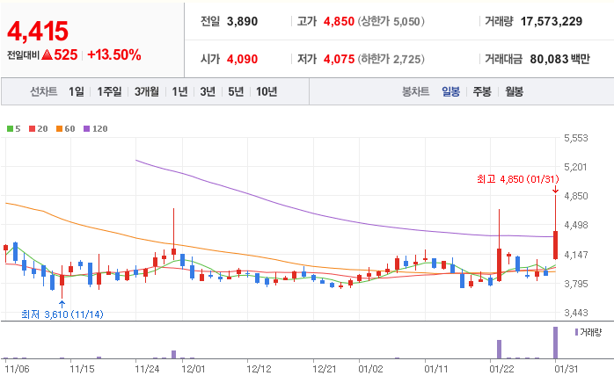
Task: Show the 3년 line chart
Action: tap(208, 92)
